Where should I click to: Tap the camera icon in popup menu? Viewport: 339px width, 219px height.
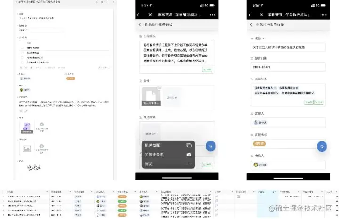[x=189, y=155]
